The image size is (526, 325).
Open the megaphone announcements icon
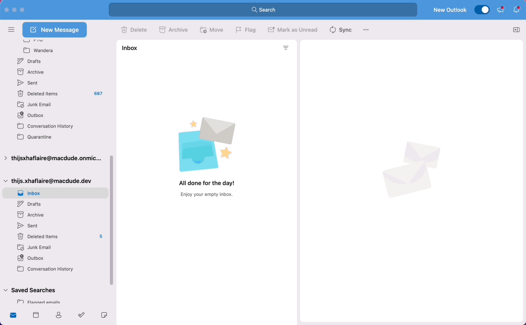point(500,10)
